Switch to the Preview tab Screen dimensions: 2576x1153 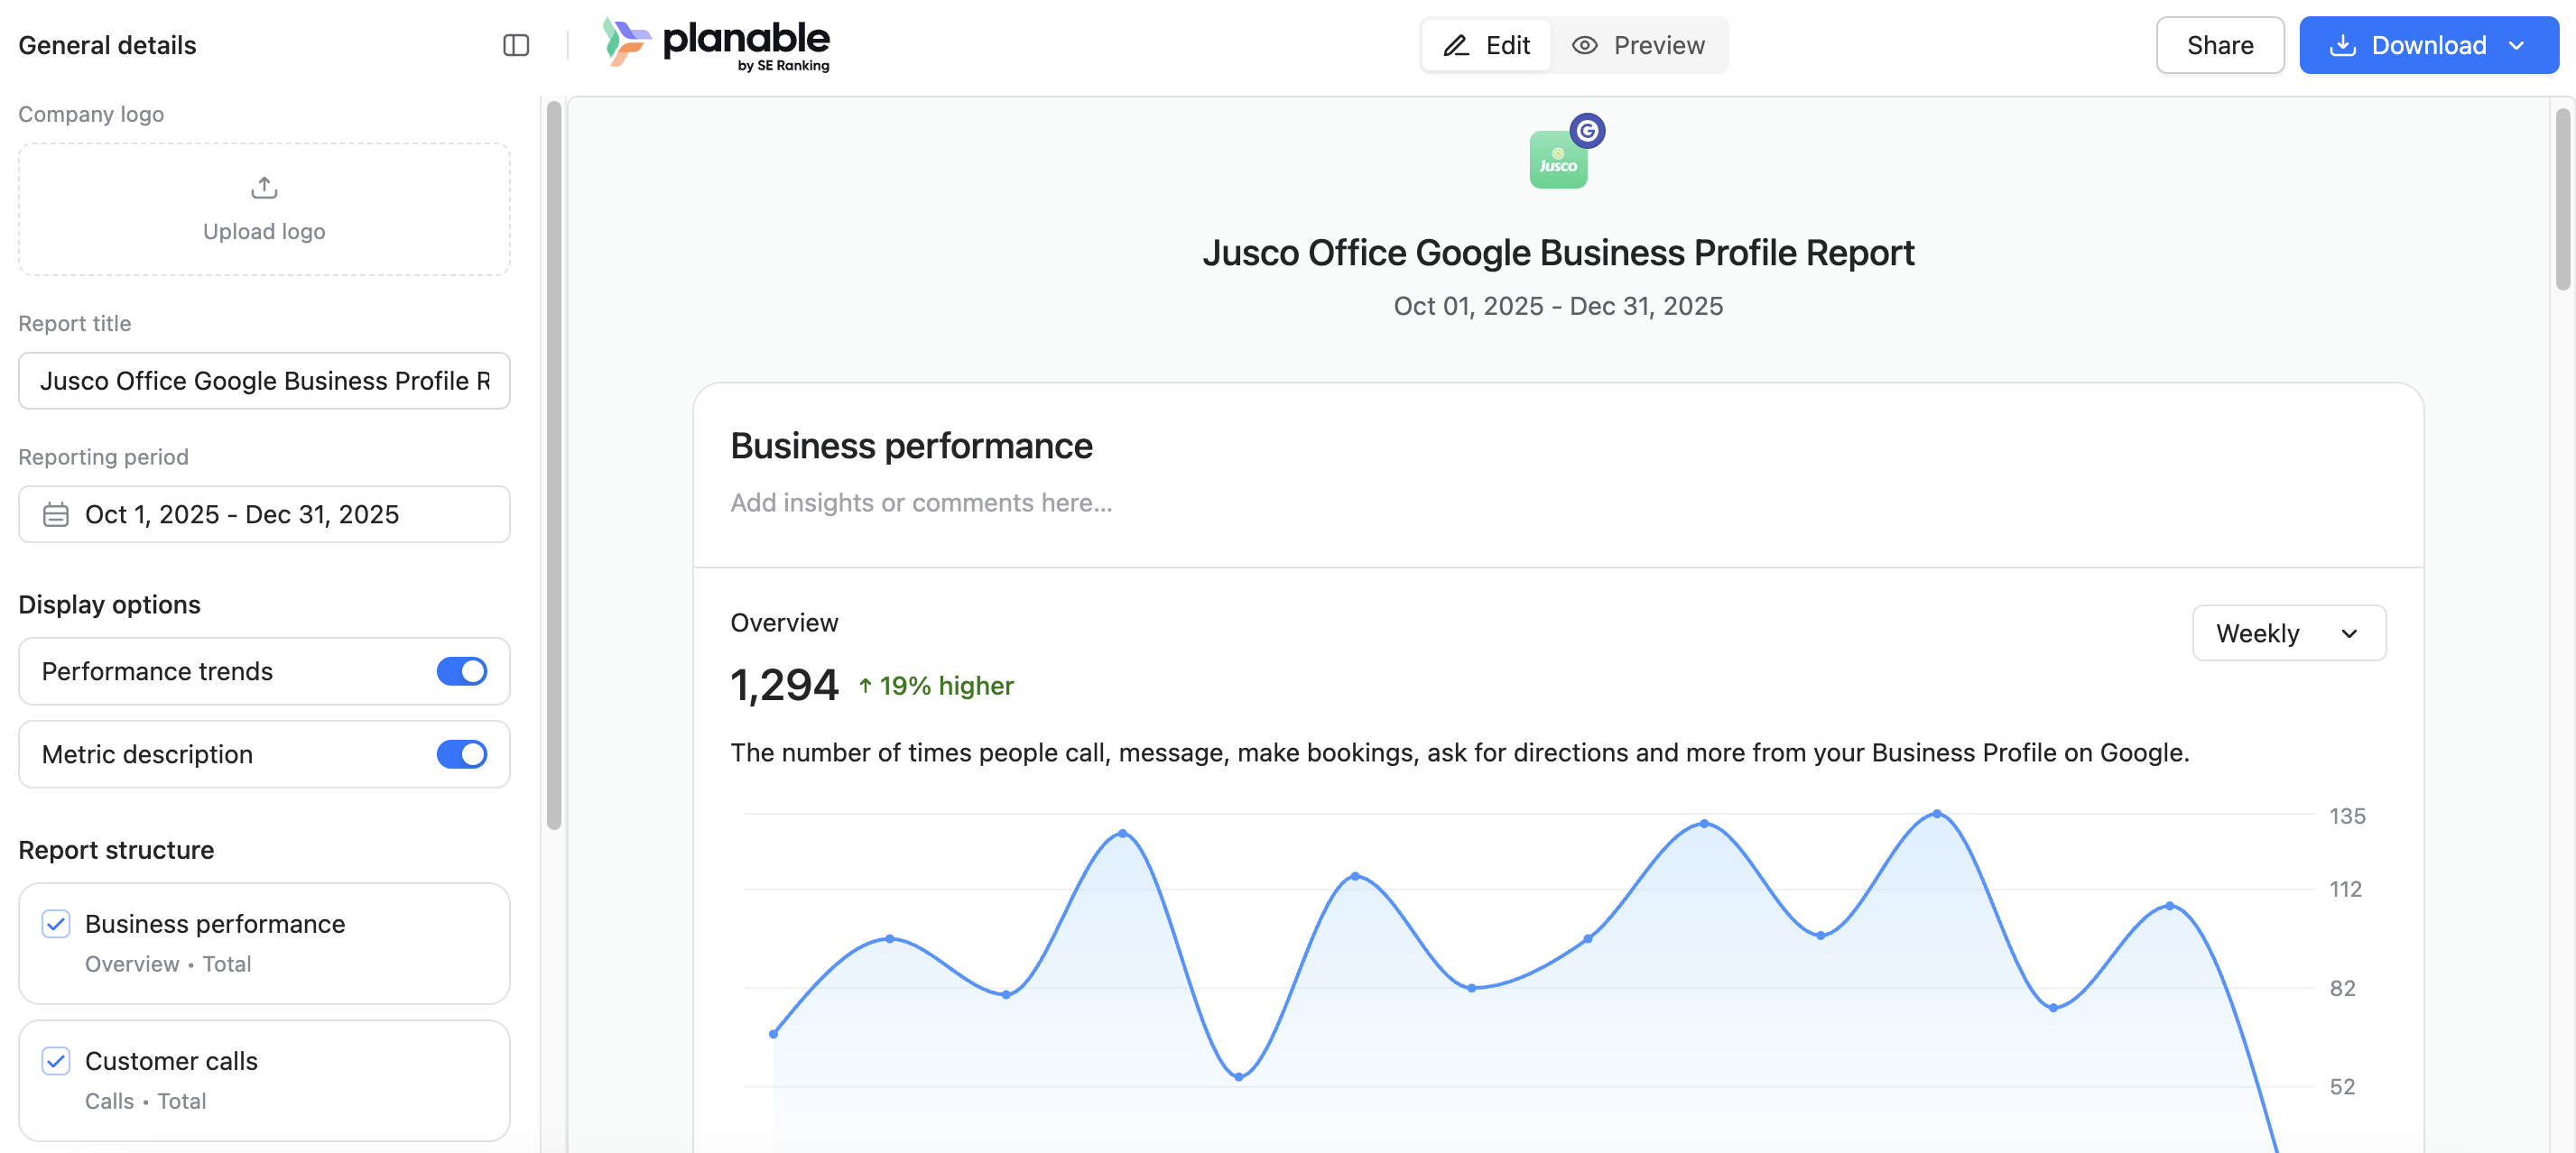[x=1638, y=45]
